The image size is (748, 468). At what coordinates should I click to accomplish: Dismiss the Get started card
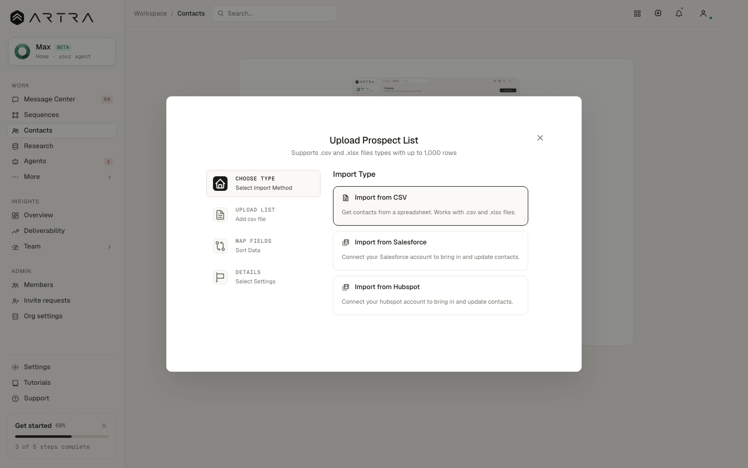click(x=104, y=425)
